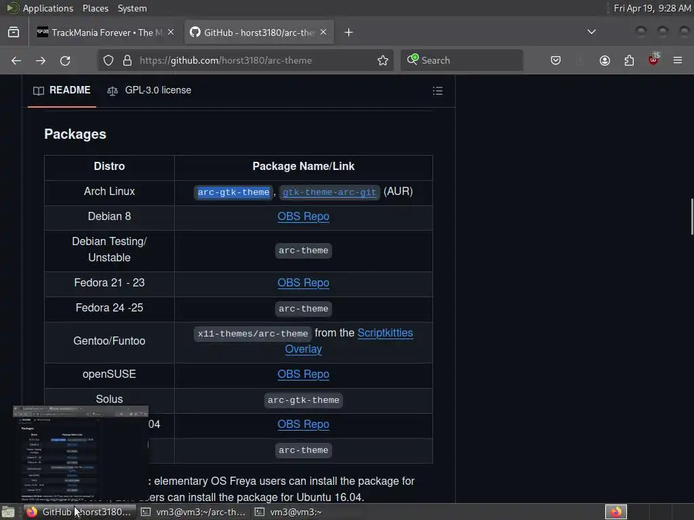Click the Fedora 24 -25 arc-theme package text
694x520 pixels.
point(303,309)
